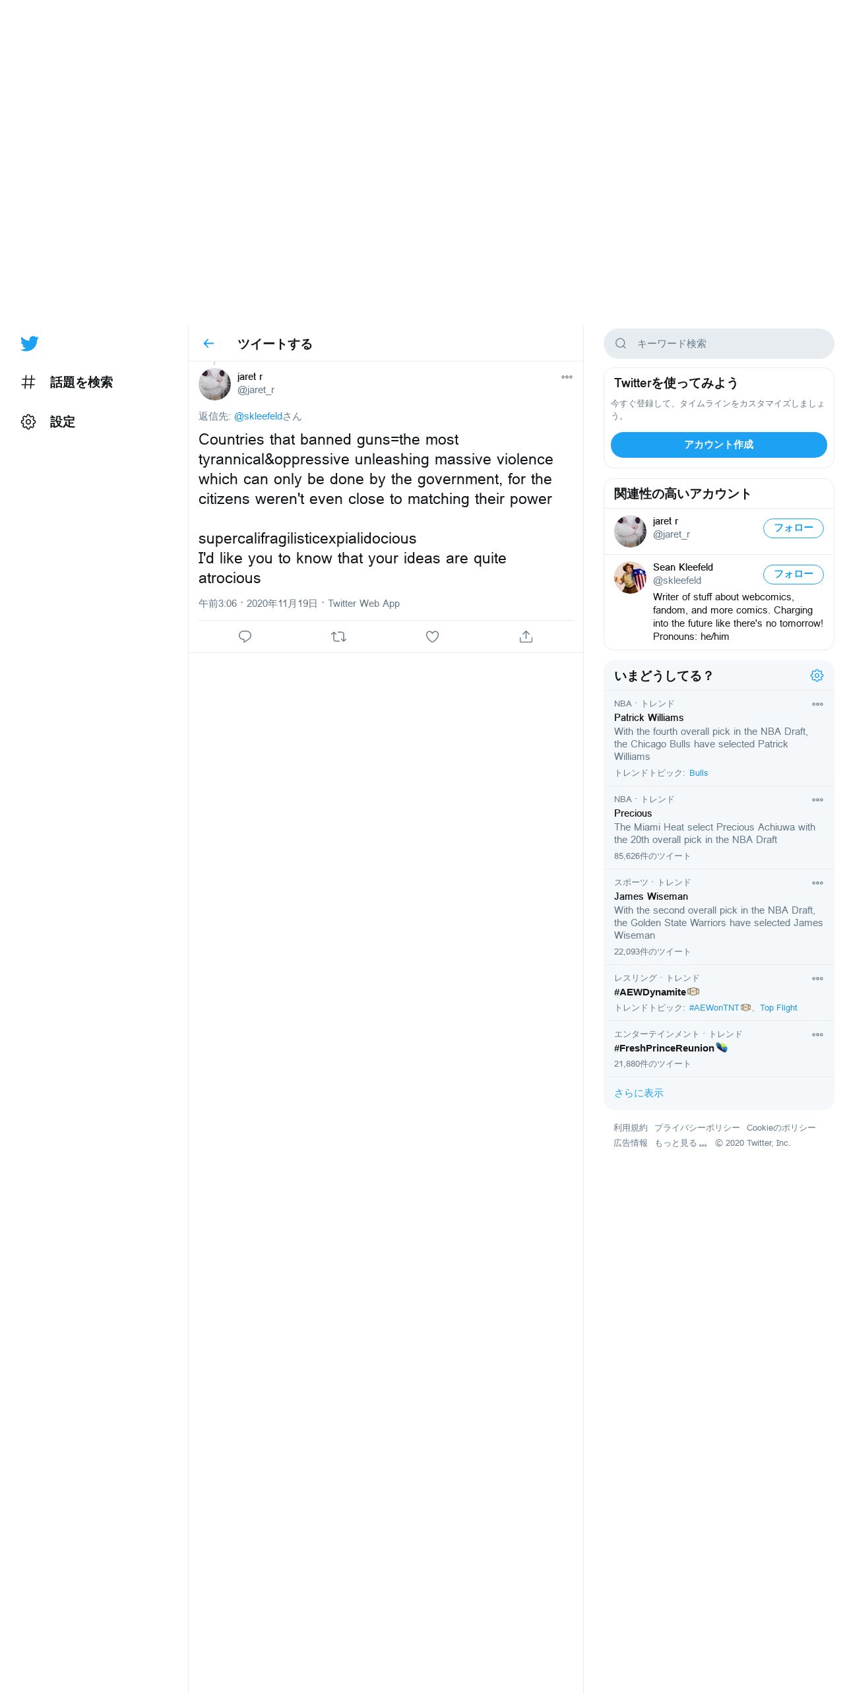Open 話題を検索 in the sidebar
This screenshot has width=847, height=1694.
point(67,382)
